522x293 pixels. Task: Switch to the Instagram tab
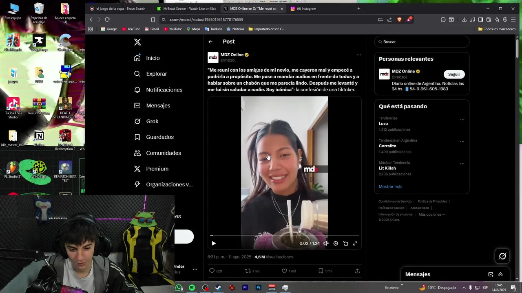319,9
